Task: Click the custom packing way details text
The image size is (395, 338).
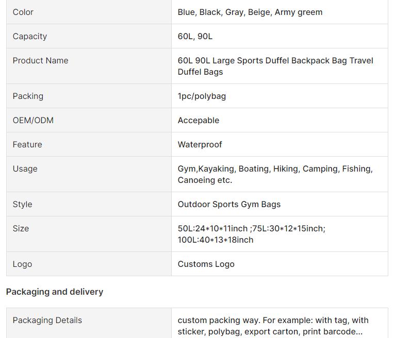Action: click(273, 326)
